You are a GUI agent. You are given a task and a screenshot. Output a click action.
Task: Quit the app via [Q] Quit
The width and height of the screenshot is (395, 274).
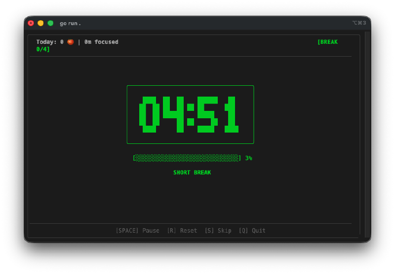(x=252, y=231)
